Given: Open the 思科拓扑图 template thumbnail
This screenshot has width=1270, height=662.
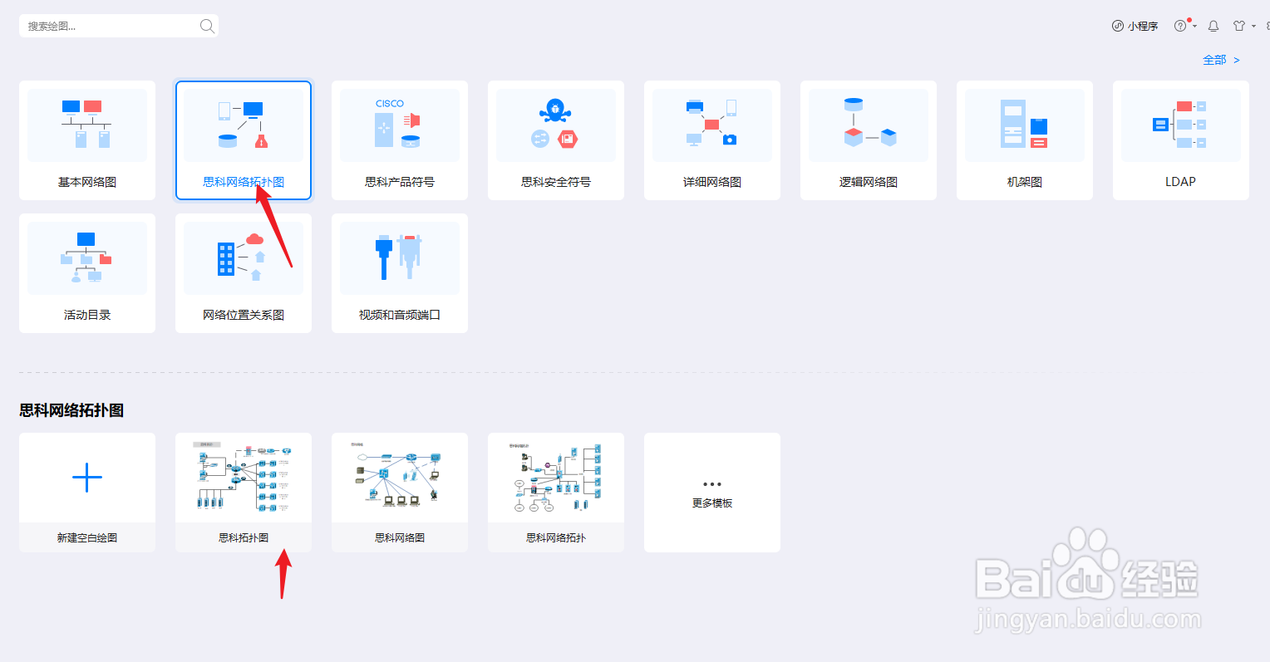Looking at the screenshot, I should click(x=243, y=477).
